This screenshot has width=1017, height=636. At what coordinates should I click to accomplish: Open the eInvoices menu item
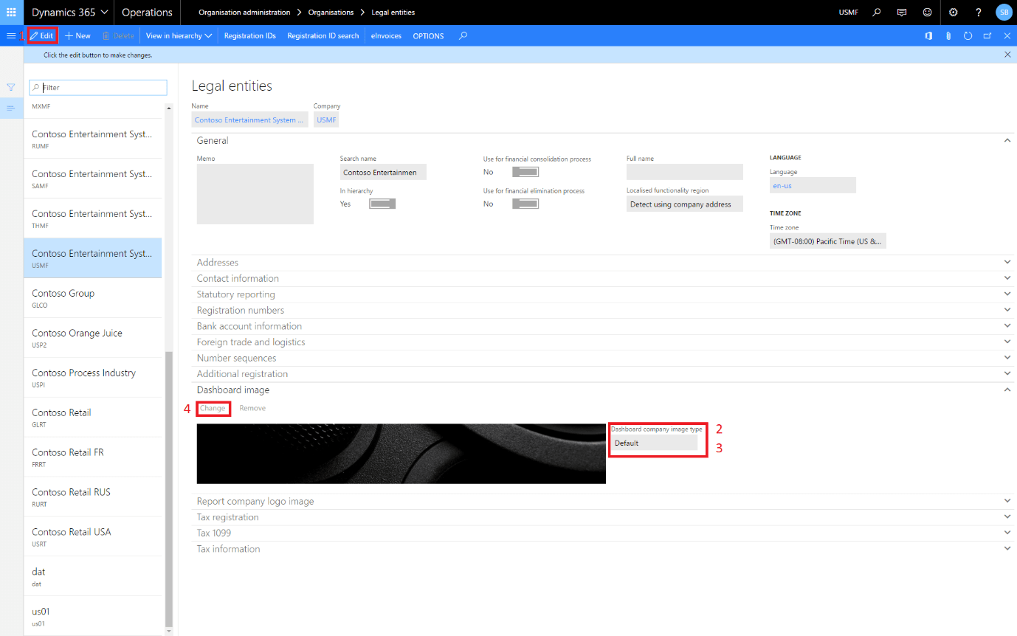coord(386,35)
